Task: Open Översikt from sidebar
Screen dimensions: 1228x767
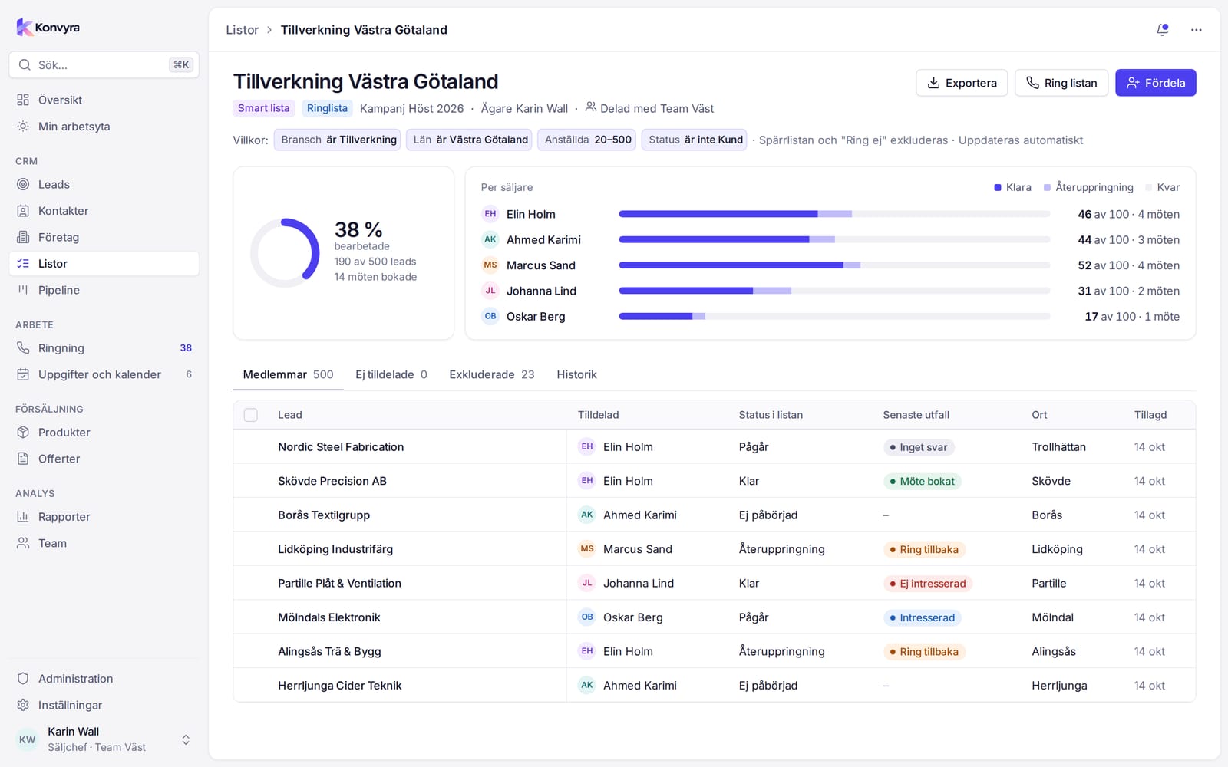Action: click(104, 100)
